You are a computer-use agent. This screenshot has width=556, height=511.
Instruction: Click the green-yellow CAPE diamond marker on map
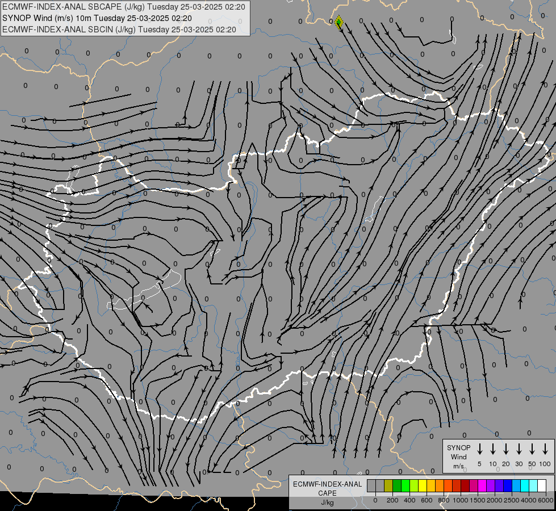[x=339, y=22]
